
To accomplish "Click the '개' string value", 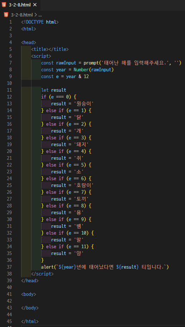I will (x=78, y=131).
